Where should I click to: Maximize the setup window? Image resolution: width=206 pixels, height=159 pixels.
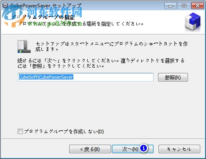click(184, 6)
